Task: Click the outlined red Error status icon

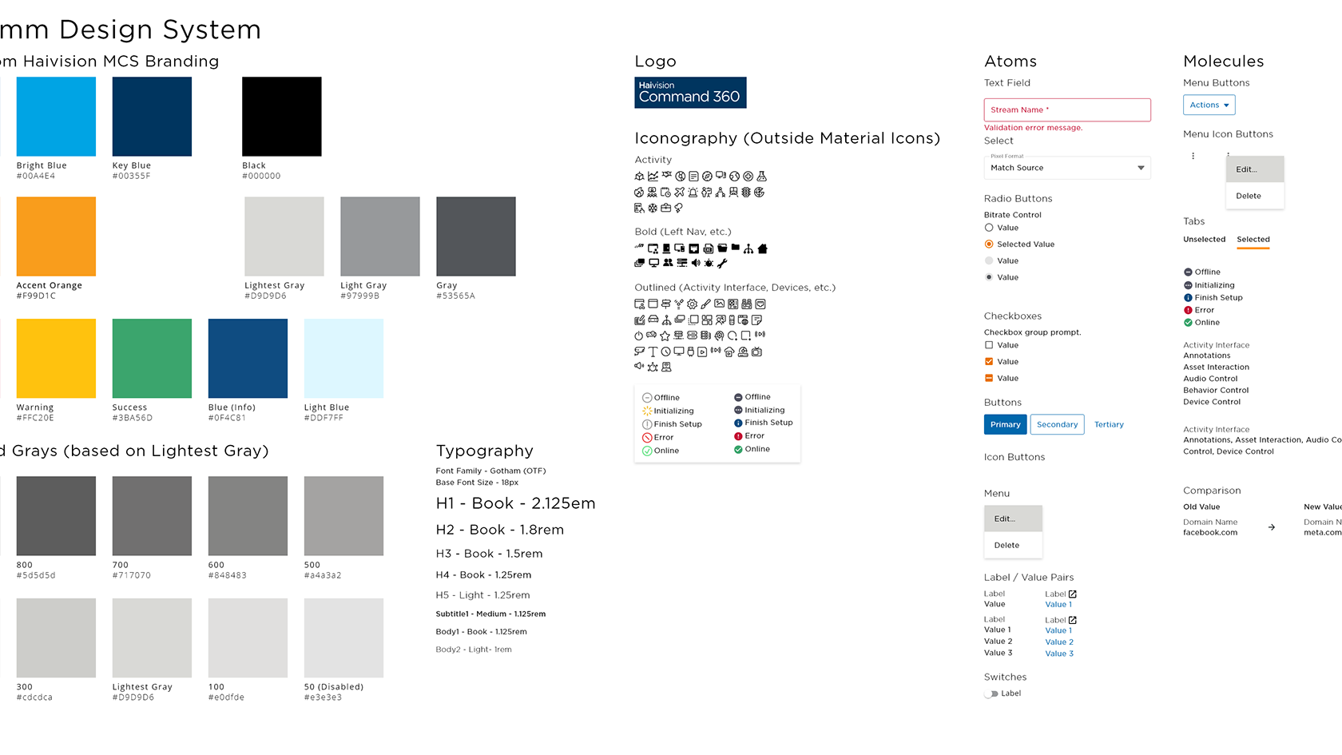Action: coord(648,438)
